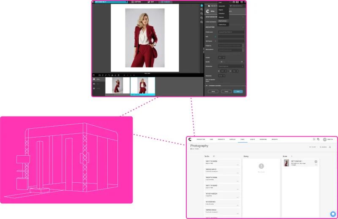
Task: Choose Photoshop from the dropdown menu
Action: pos(222,13)
